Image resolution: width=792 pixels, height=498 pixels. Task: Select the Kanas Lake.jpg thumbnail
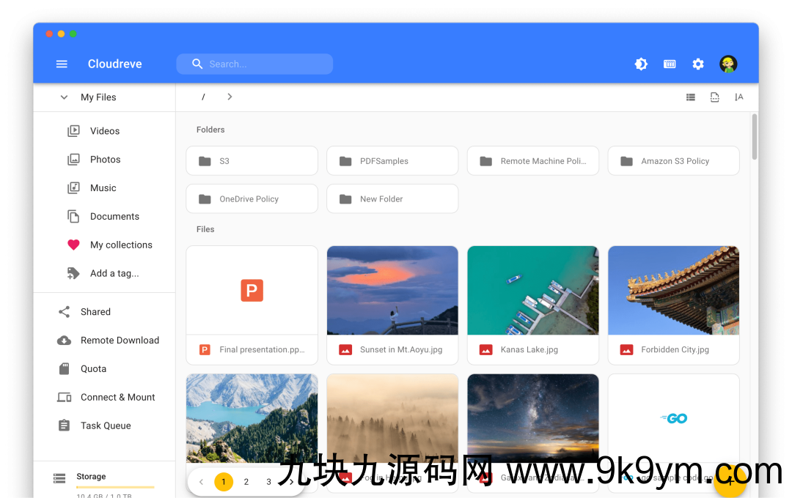point(532,291)
